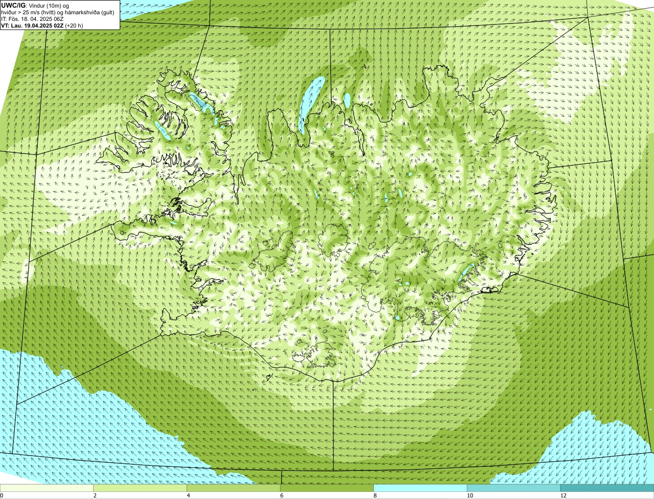654x499 pixels.
Task: Choose the 6–8 dark green legend swatch
Action: (327, 488)
